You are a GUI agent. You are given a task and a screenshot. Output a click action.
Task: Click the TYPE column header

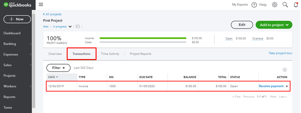pos(82,77)
